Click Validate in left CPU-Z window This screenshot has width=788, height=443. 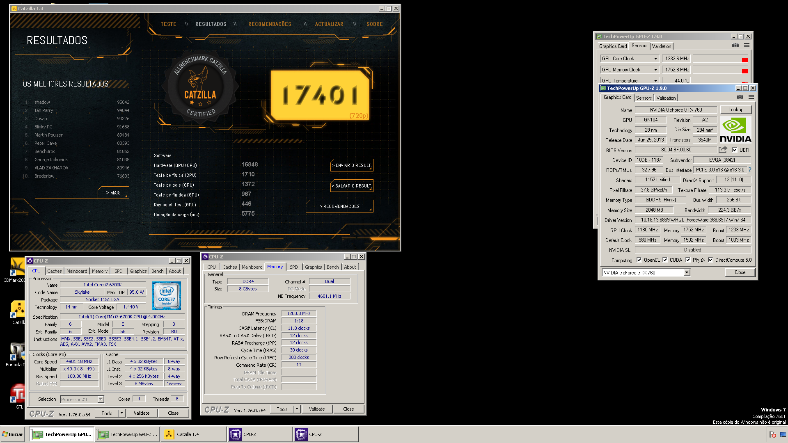tap(142, 413)
